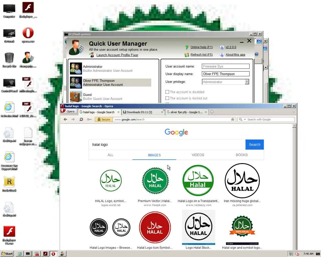Select the Guest account in the list
The height and width of the screenshot is (257, 321).
[110, 97]
